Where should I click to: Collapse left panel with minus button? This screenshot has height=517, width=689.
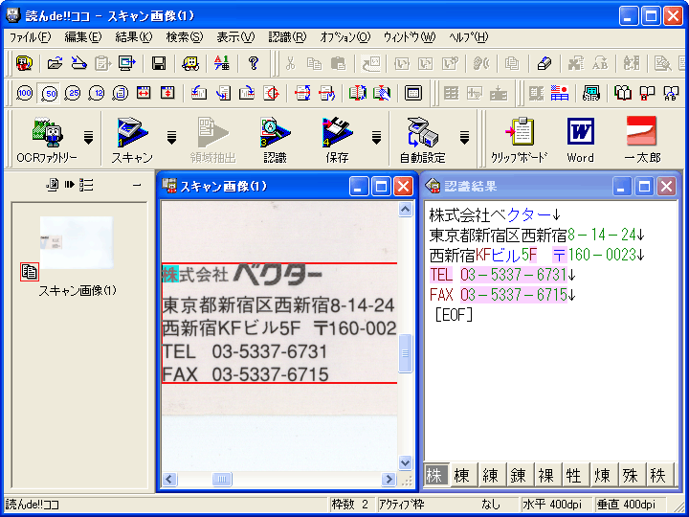point(137,185)
